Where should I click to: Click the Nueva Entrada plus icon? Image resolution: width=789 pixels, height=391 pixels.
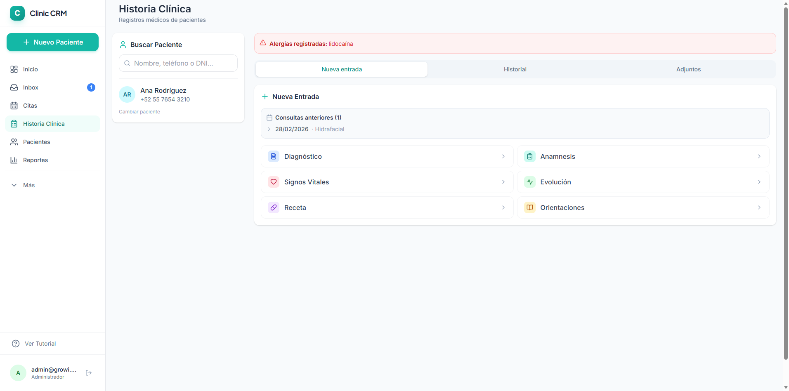[265, 97]
